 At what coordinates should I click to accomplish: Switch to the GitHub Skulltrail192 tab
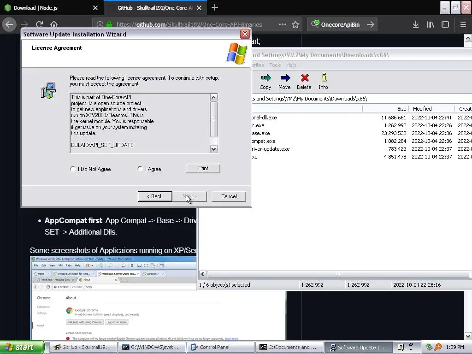coord(155,8)
